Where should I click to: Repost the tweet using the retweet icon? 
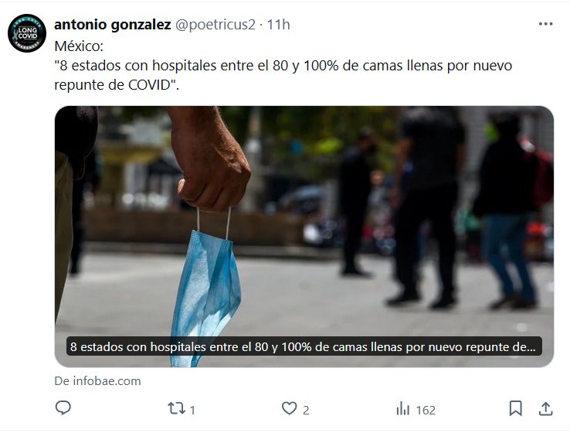pyautogui.click(x=176, y=408)
